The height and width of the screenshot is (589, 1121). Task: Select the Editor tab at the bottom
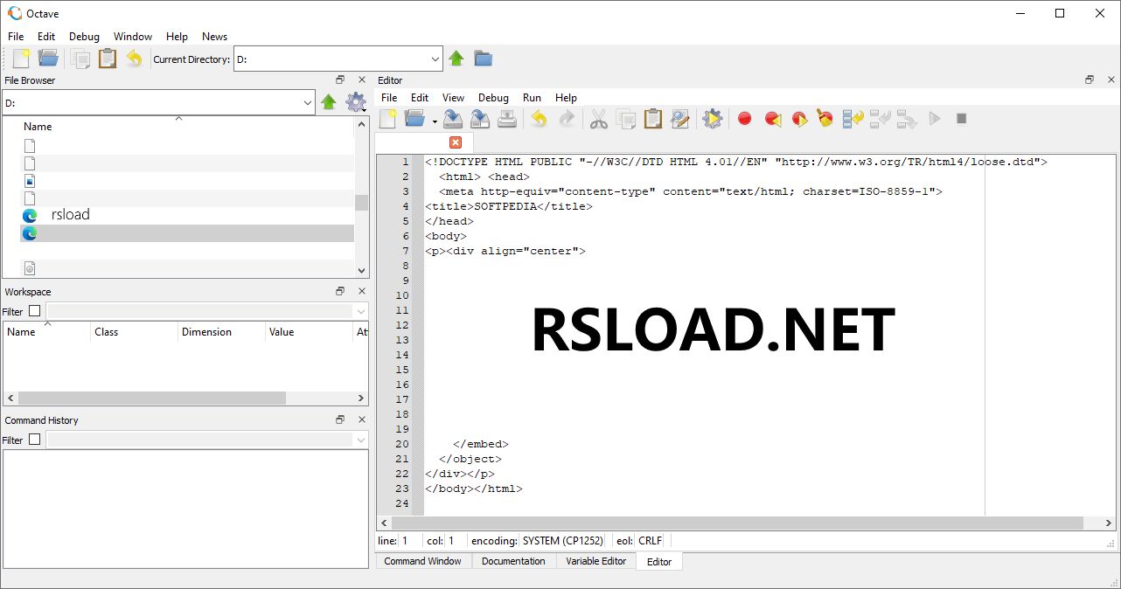[x=659, y=562]
